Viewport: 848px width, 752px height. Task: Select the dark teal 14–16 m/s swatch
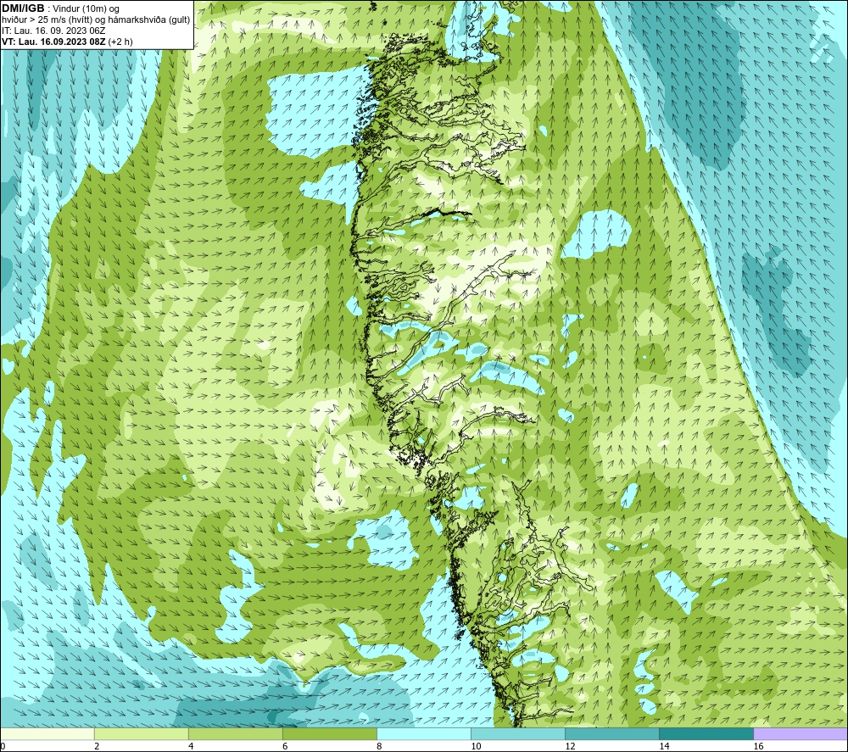[706, 734]
